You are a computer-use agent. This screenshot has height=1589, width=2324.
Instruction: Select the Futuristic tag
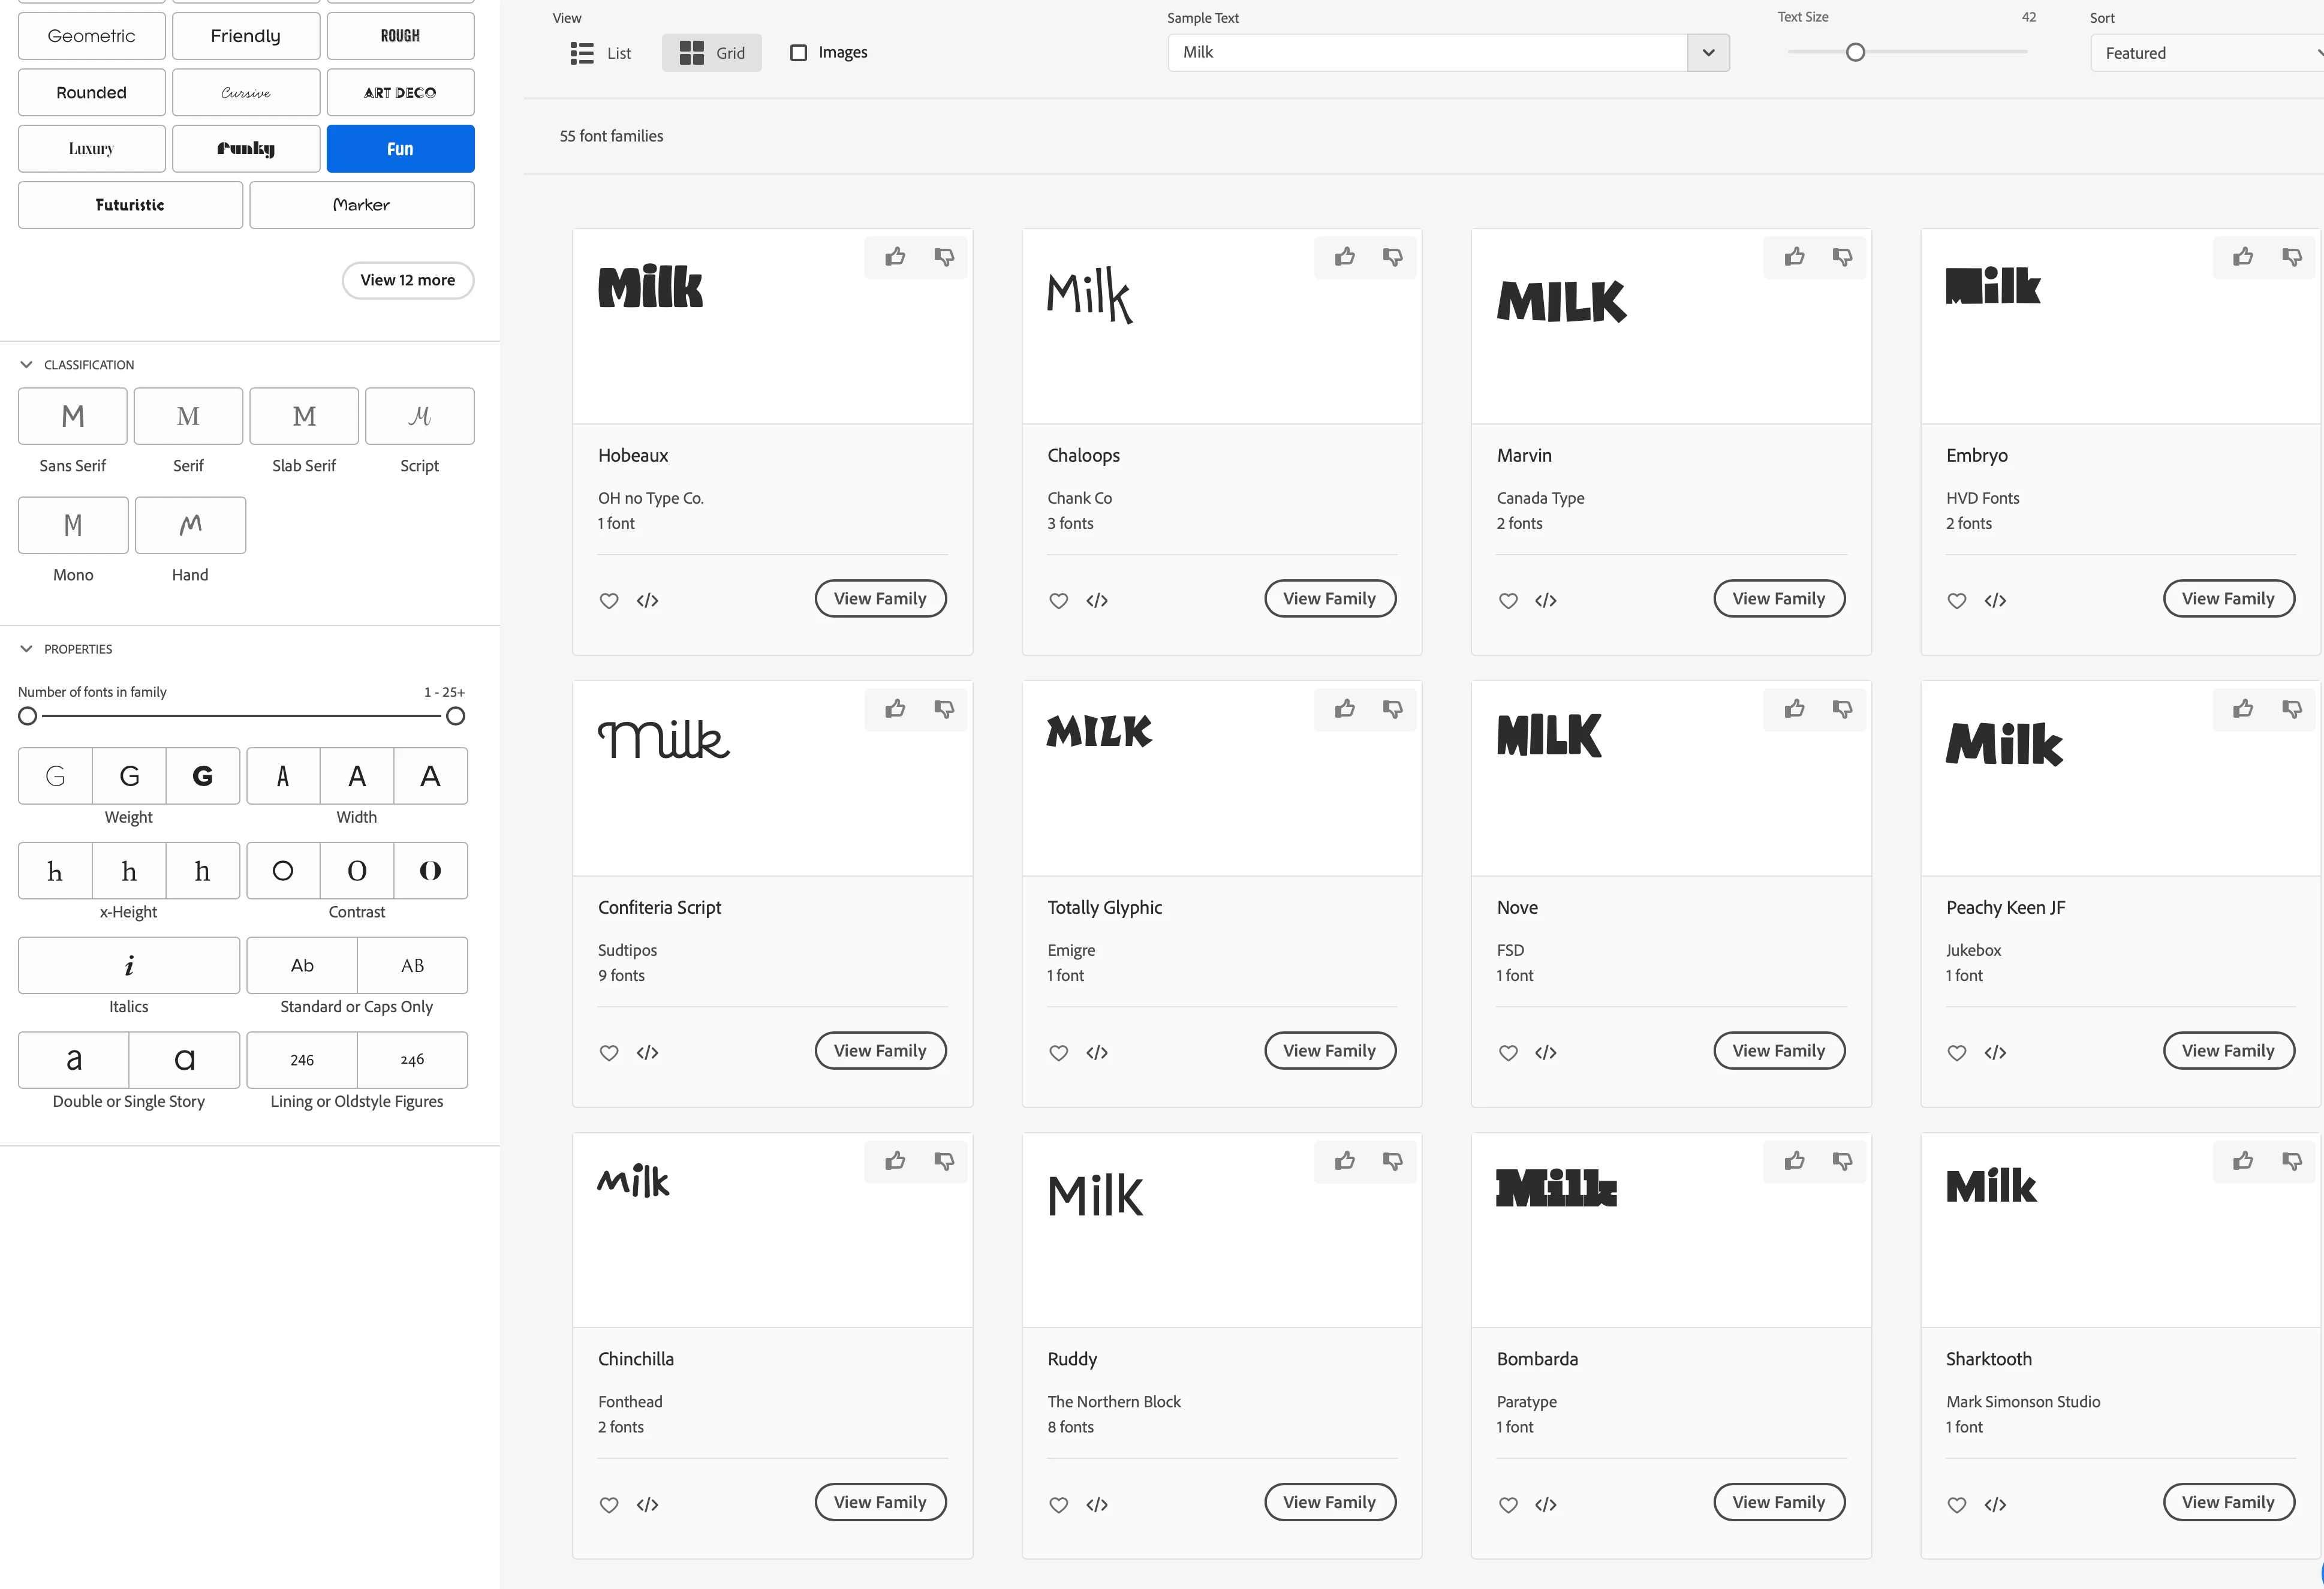[130, 205]
